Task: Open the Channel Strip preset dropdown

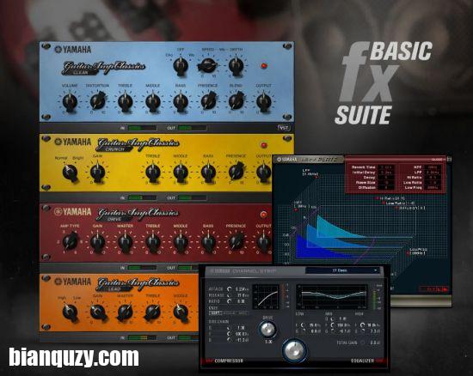Action: point(343,270)
